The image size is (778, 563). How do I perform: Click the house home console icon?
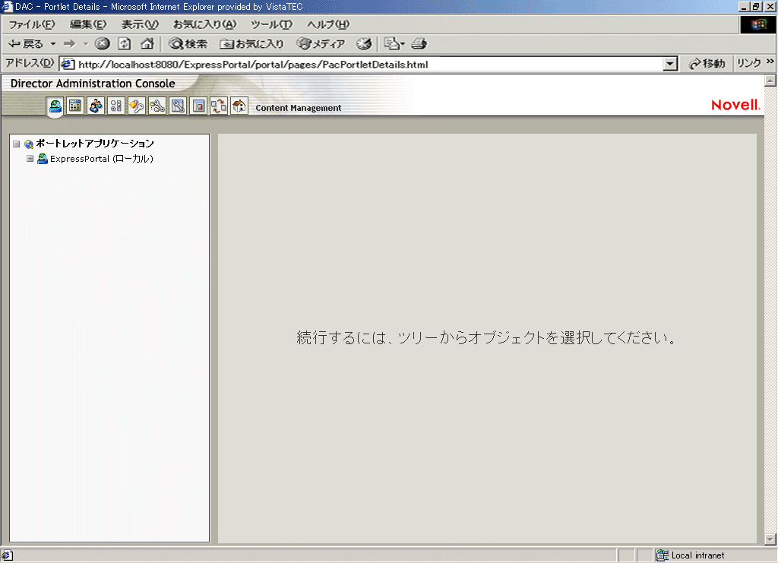pyautogui.click(x=239, y=106)
